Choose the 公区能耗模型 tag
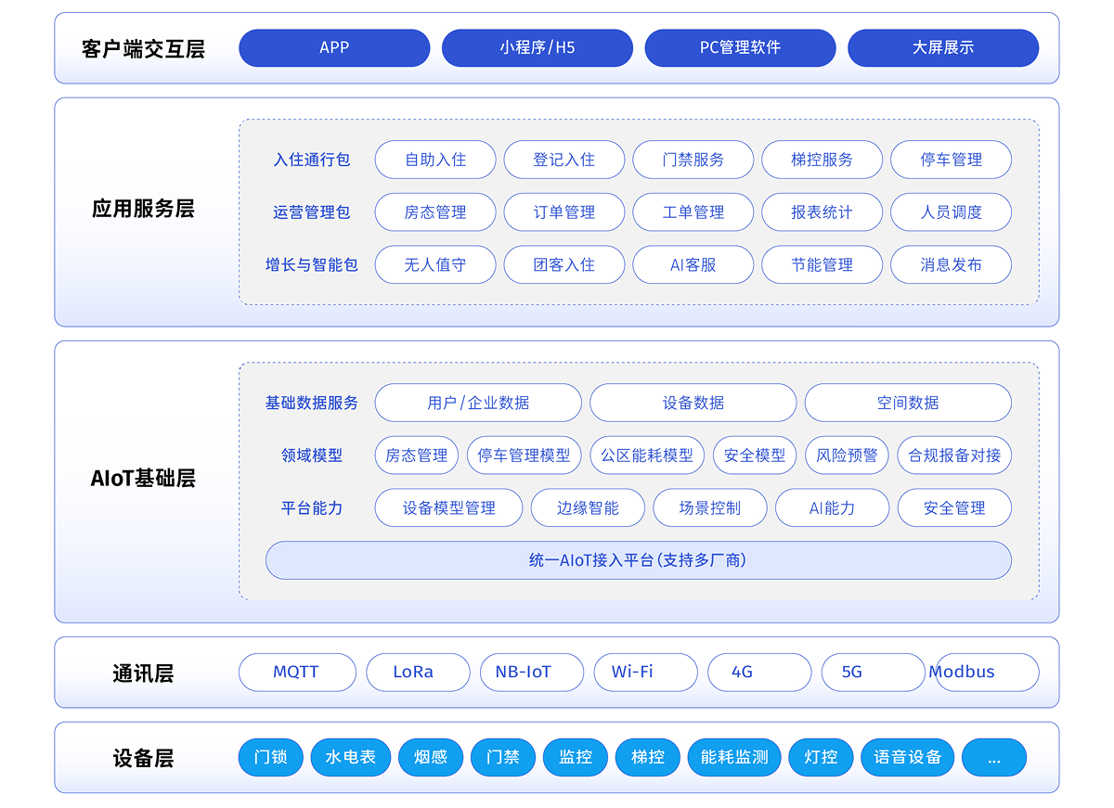This screenshot has width=1114, height=808. click(x=646, y=455)
